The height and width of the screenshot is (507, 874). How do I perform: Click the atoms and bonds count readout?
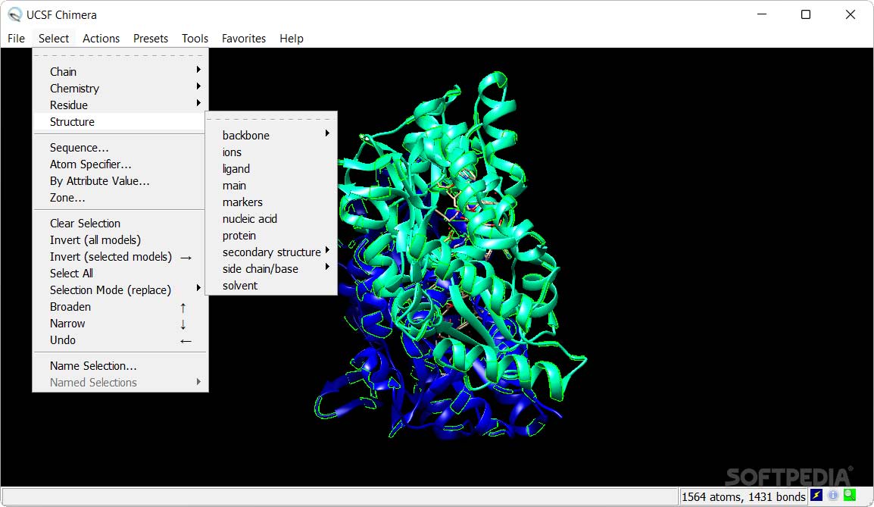(x=744, y=496)
